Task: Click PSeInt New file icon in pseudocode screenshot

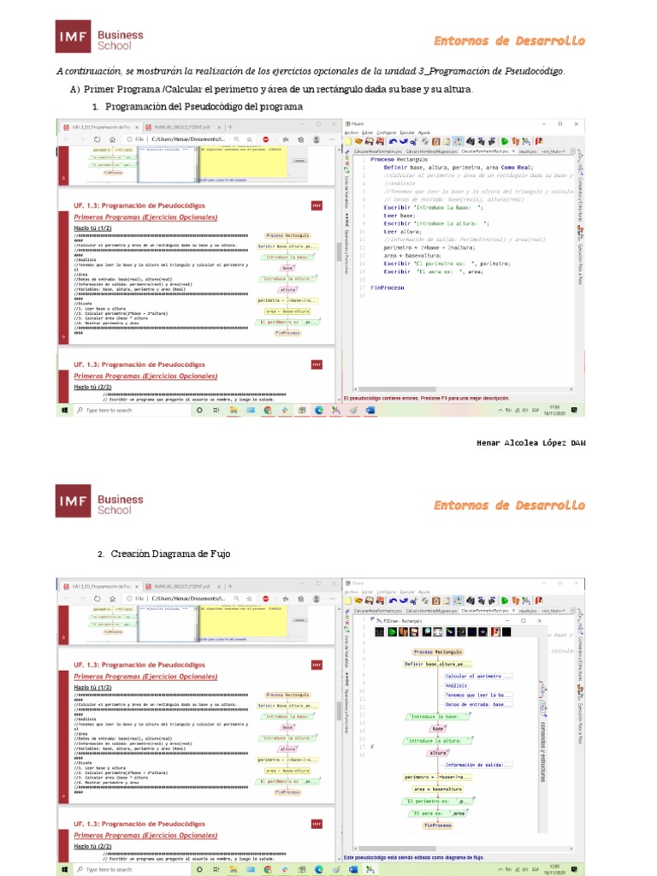Action: [348, 141]
